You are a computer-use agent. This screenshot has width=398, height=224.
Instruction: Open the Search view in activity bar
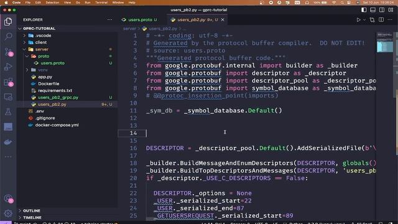[x=8, y=36]
